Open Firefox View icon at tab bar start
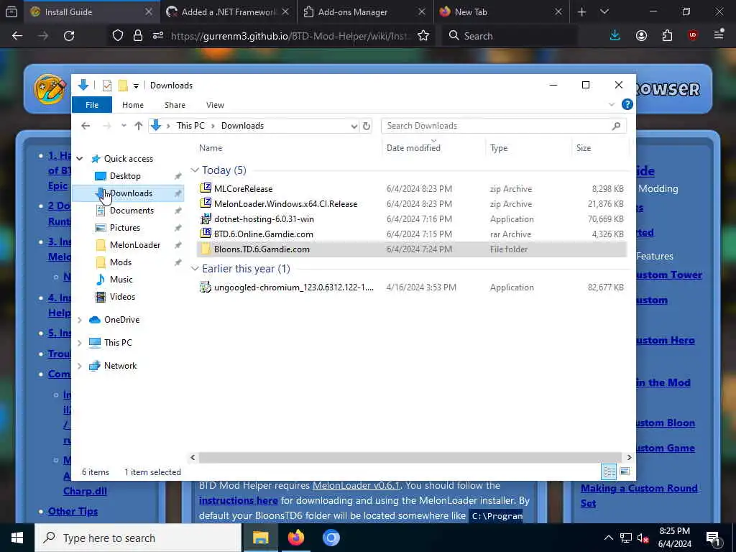 tap(11, 11)
